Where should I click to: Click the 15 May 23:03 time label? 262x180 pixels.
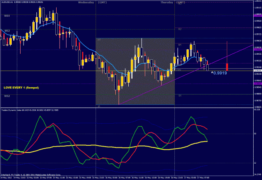tap(98, 177)
